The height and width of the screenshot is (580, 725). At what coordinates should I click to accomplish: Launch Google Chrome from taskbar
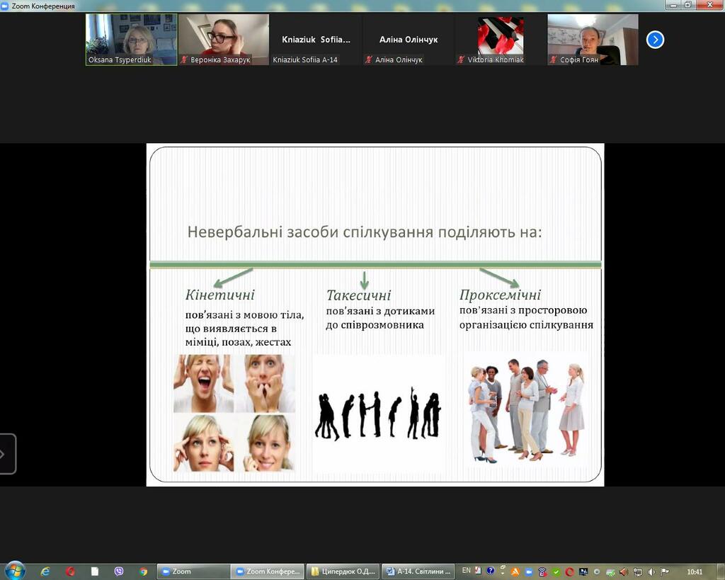tap(143, 572)
